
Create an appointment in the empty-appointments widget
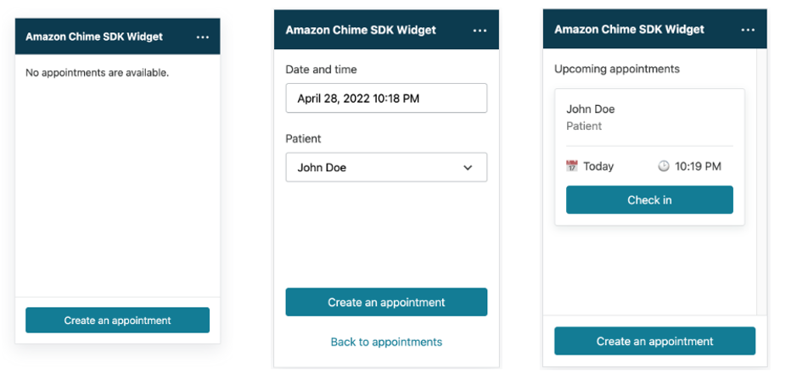click(117, 320)
